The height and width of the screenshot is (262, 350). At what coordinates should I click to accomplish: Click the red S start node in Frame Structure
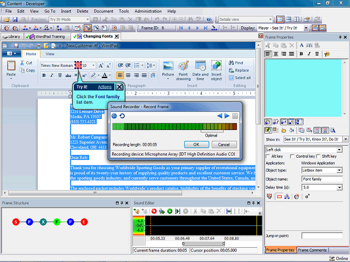[16, 222]
